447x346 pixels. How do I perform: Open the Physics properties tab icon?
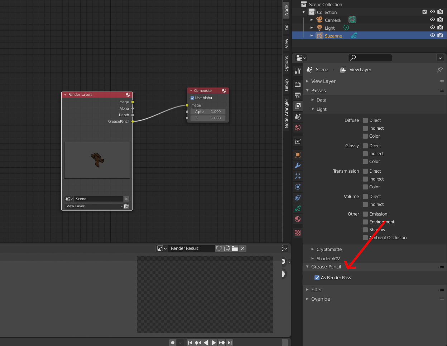pyautogui.click(x=297, y=187)
